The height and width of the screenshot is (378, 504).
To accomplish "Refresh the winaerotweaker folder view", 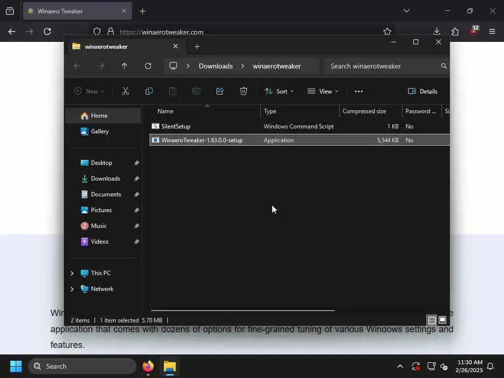I will [x=148, y=66].
